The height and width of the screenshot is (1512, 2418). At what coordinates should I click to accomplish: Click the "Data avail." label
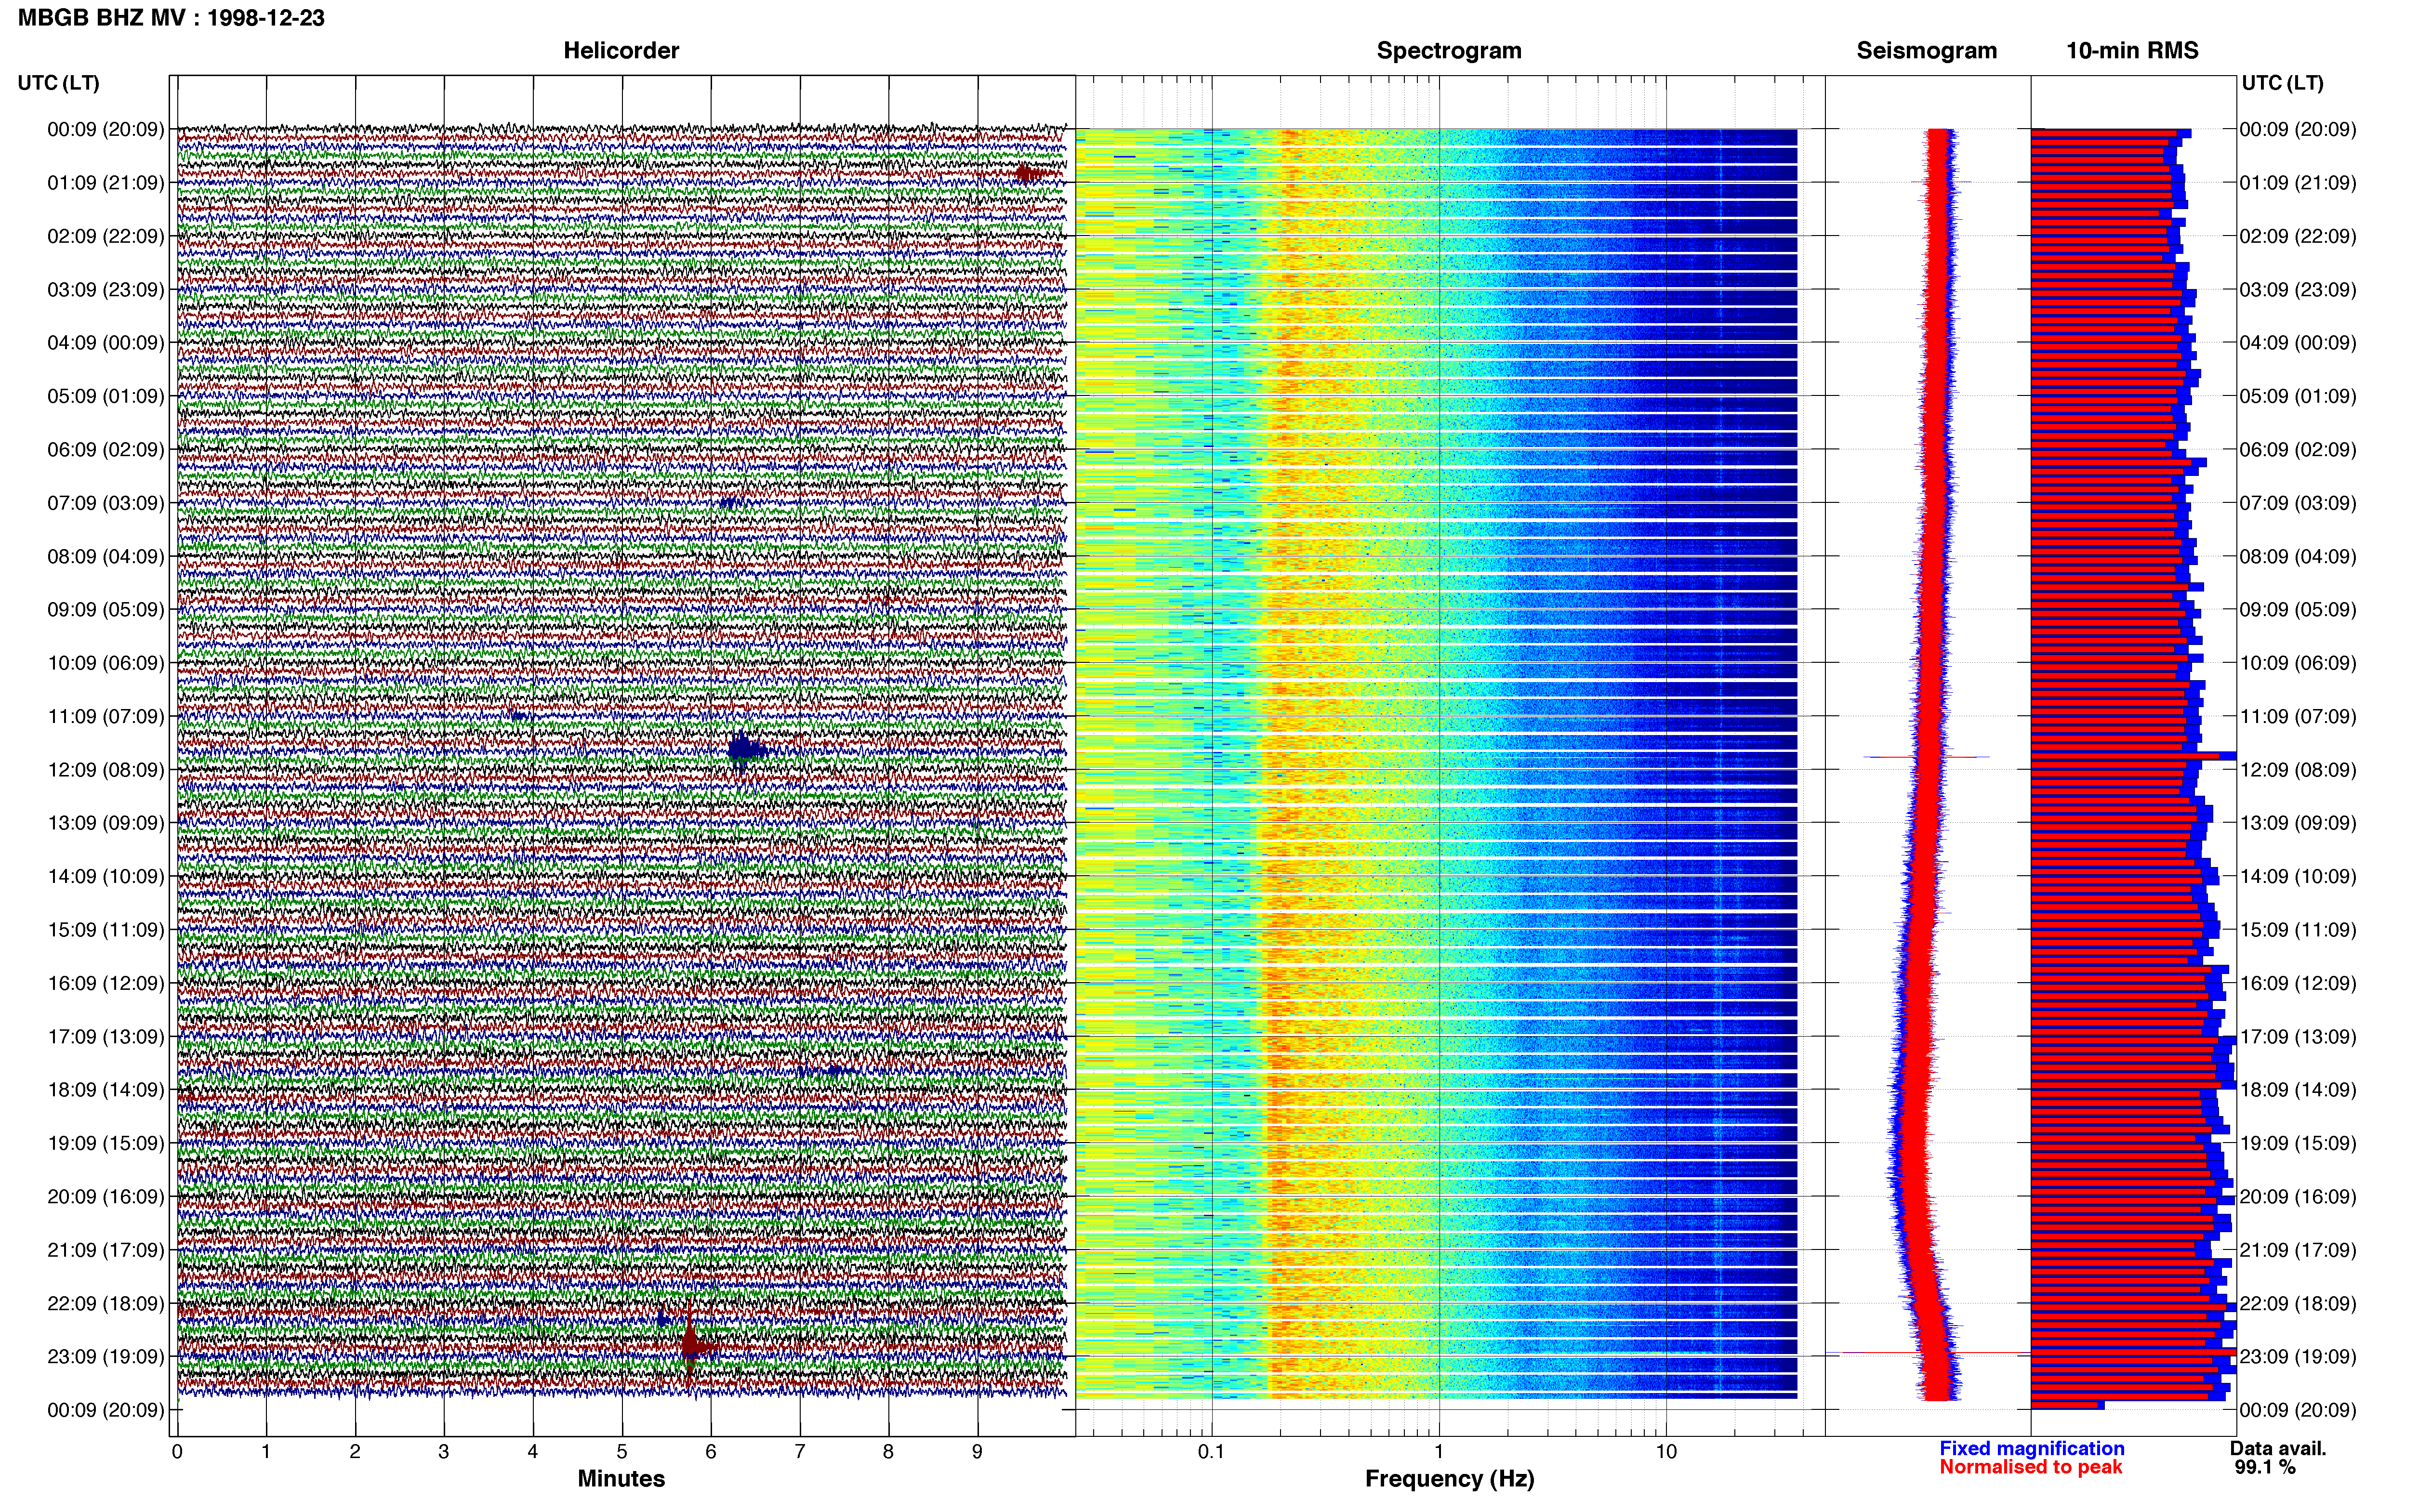[2278, 1448]
